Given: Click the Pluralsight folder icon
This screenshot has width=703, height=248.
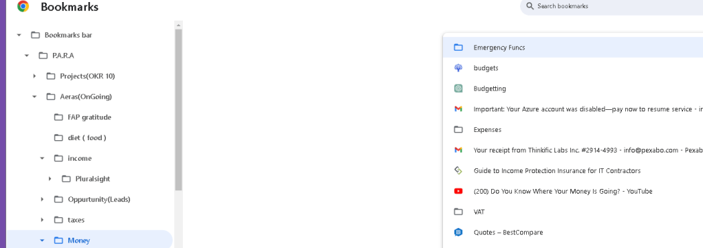Looking at the screenshot, I should tap(66, 179).
